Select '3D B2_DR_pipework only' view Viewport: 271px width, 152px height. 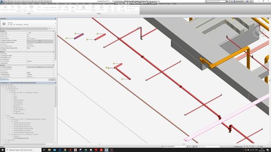click(x=21, y=138)
